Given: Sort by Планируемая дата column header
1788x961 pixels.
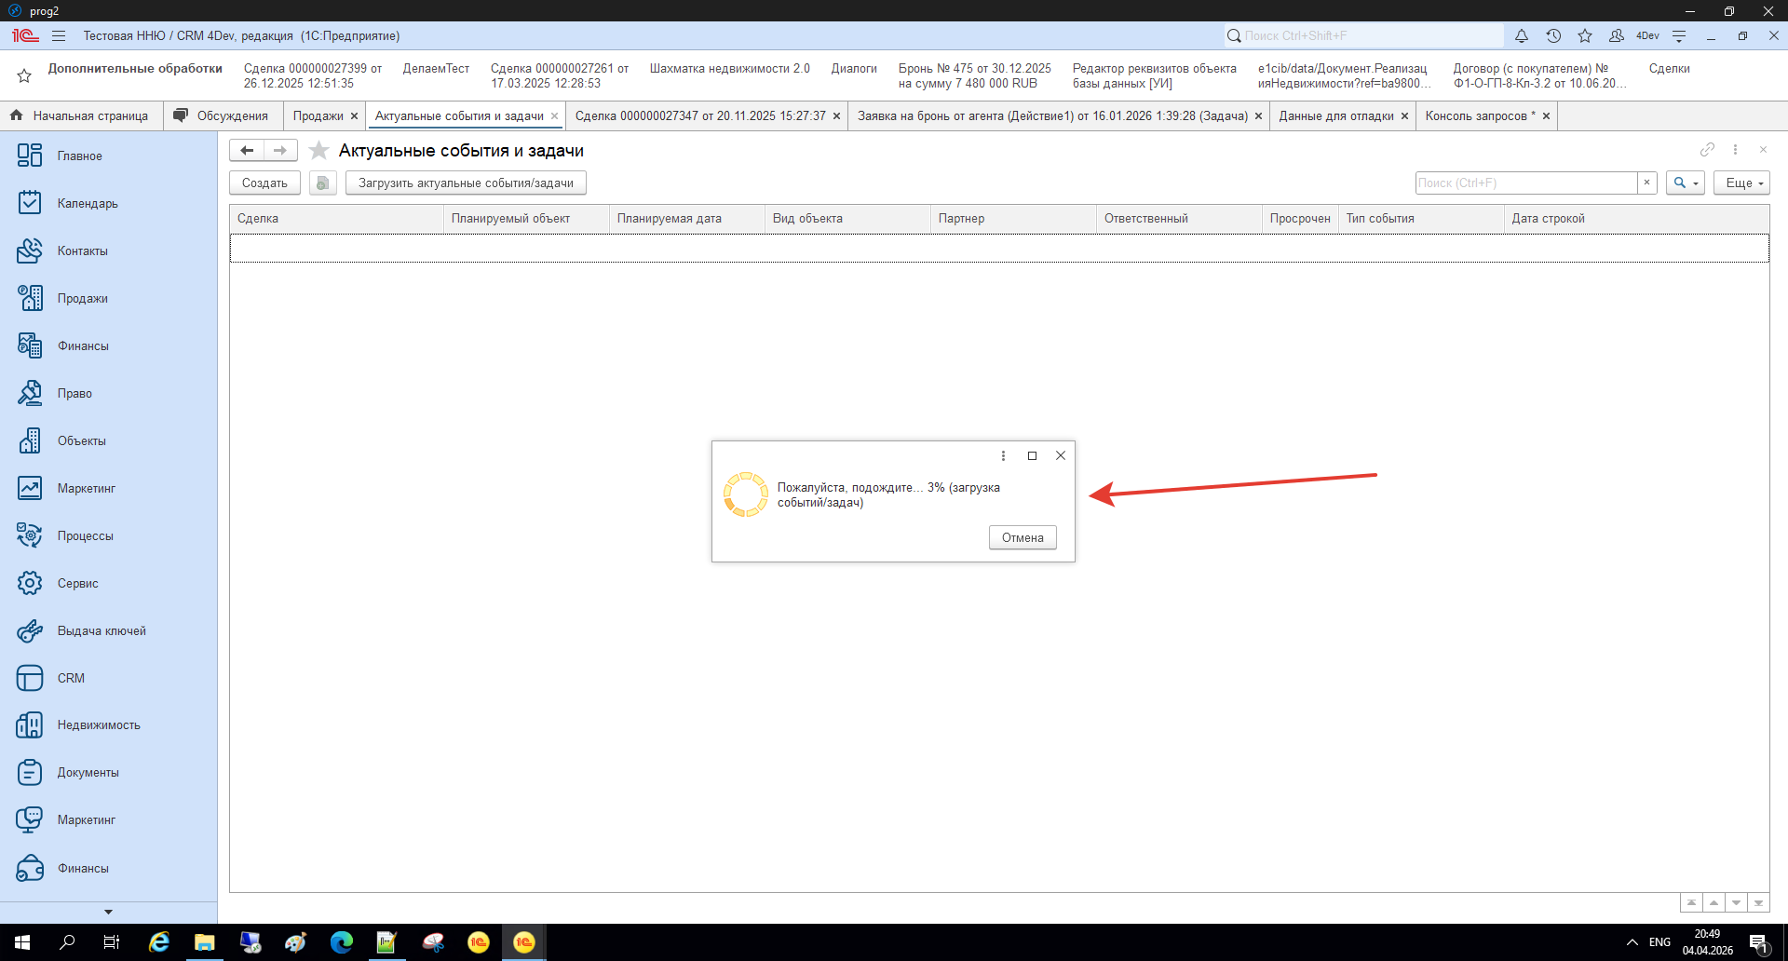Looking at the screenshot, I should (x=669, y=219).
